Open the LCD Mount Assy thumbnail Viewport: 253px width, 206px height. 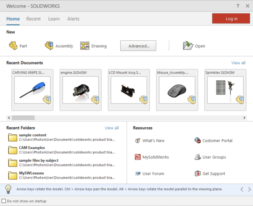129,90
